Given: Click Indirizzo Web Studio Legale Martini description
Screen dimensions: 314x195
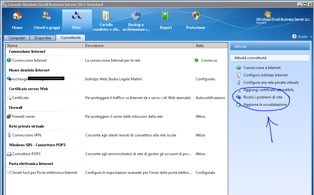Looking at the screenshot, I should click(113, 79).
